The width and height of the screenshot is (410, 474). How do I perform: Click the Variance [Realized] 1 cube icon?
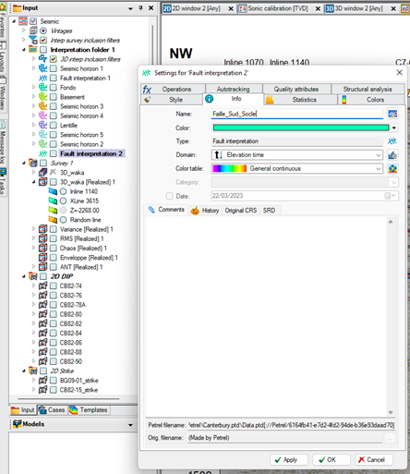(43, 229)
